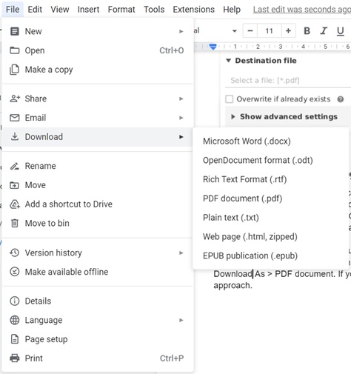Viewport: 351px width, 374px height.
Task: Select Make available offline entry
Action: click(x=98, y=272)
